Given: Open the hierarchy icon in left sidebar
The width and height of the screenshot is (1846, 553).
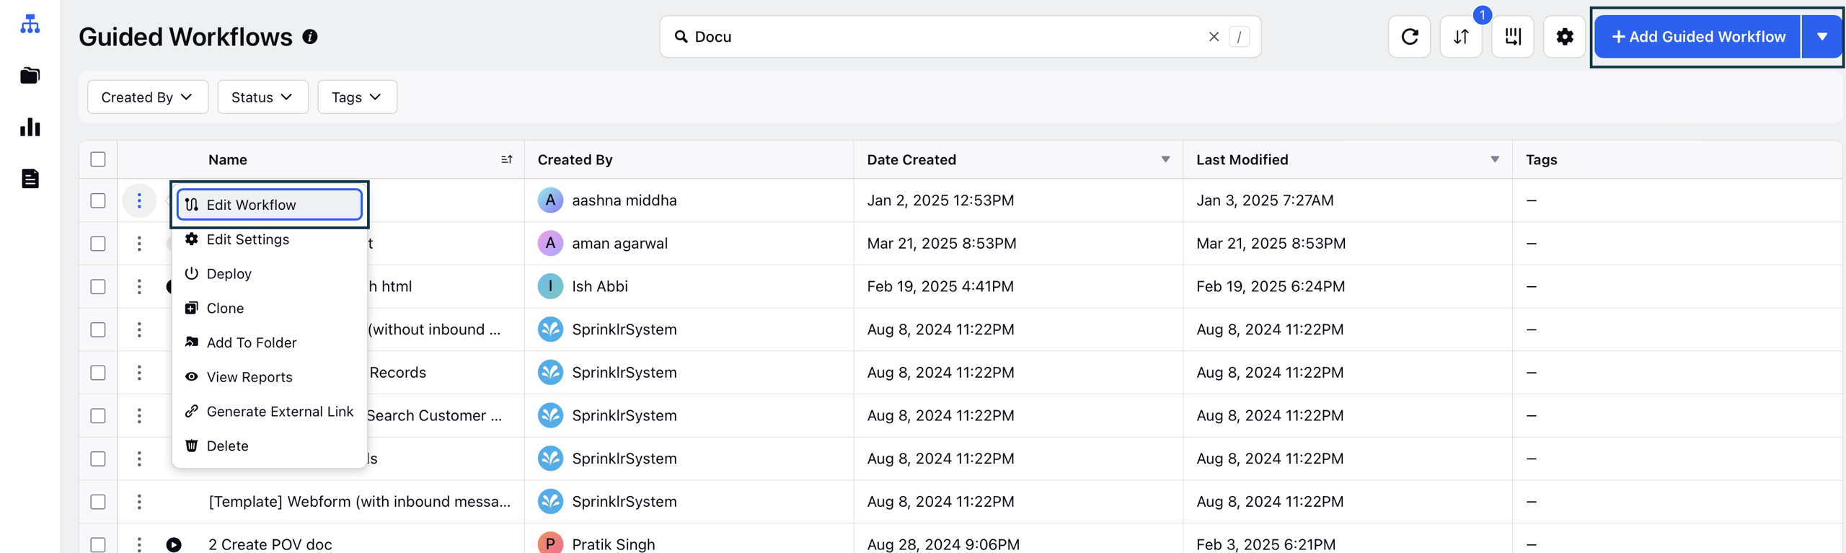Looking at the screenshot, I should pos(30,24).
